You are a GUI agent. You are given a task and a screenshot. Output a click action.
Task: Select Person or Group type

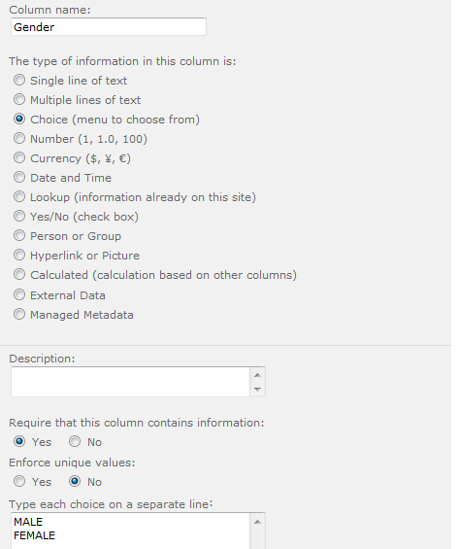pos(19,236)
